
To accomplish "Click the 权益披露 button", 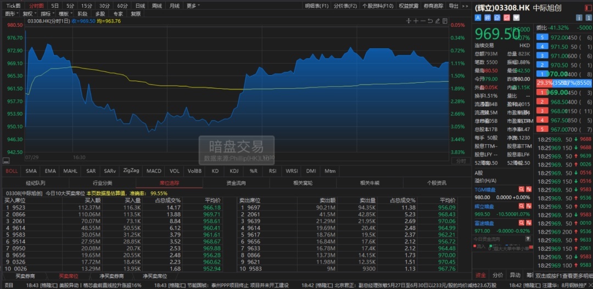I will (x=409, y=6).
